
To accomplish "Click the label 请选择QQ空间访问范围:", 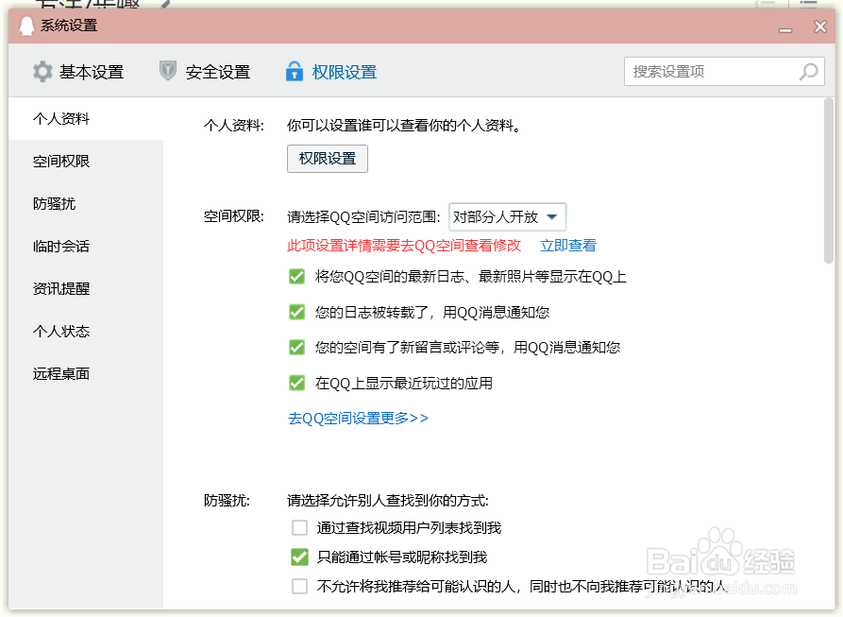I will [x=363, y=216].
